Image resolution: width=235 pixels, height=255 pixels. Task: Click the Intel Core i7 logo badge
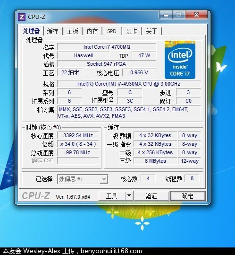tap(180, 60)
